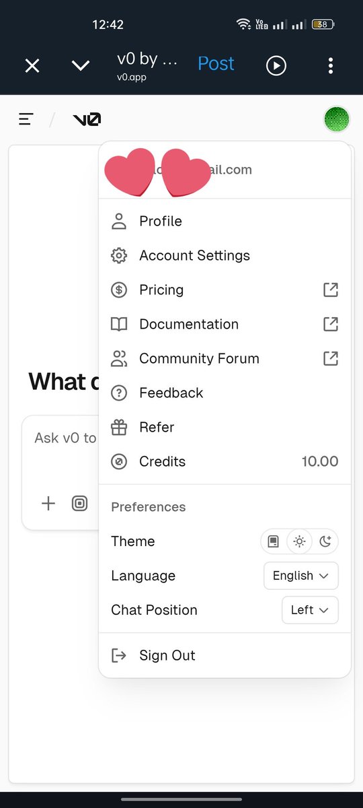This screenshot has height=808, width=363.
Task: Open the Chat Position dropdown showing Left
Action: point(310,610)
